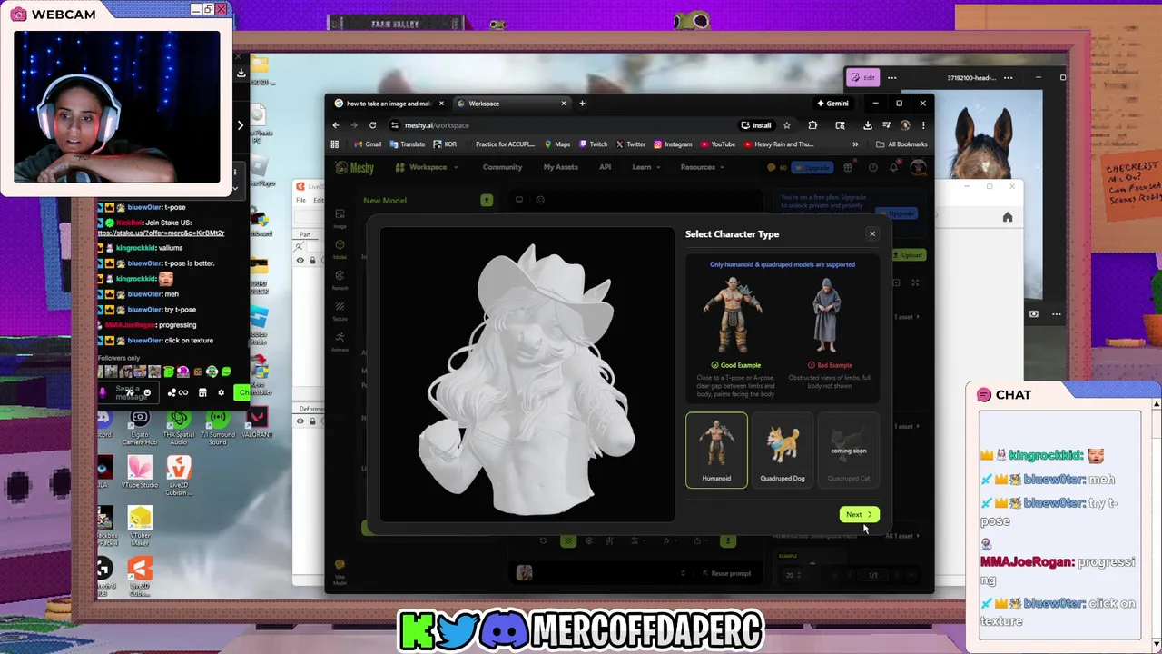Open the API menu item
Image resolution: width=1162 pixels, height=654 pixels.
point(605,167)
